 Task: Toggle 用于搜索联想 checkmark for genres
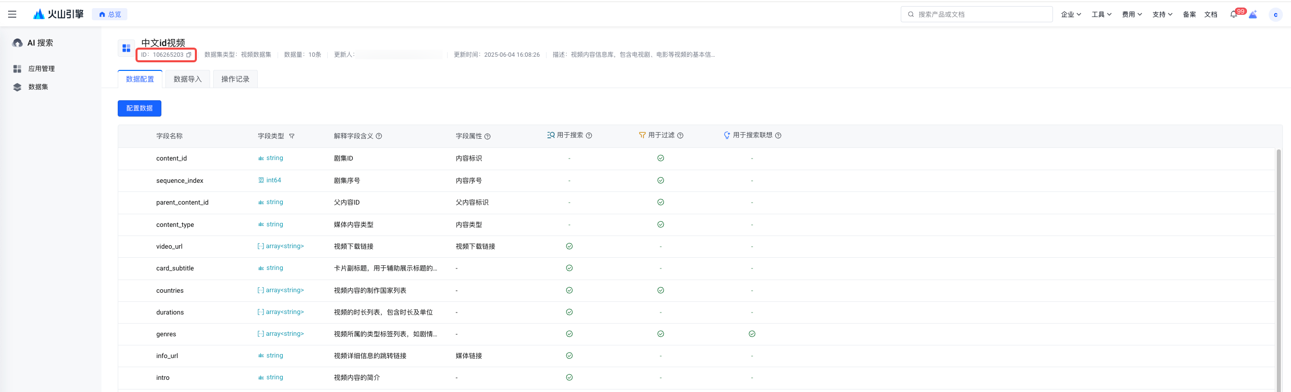click(x=752, y=334)
